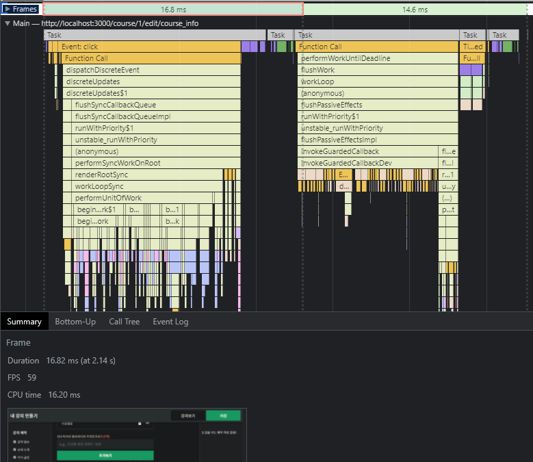Select the performUnitOfWork flame entry
533x462 pixels.
click(142, 198)
